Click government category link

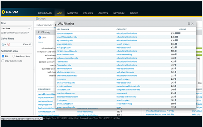[x=122, y=93]
